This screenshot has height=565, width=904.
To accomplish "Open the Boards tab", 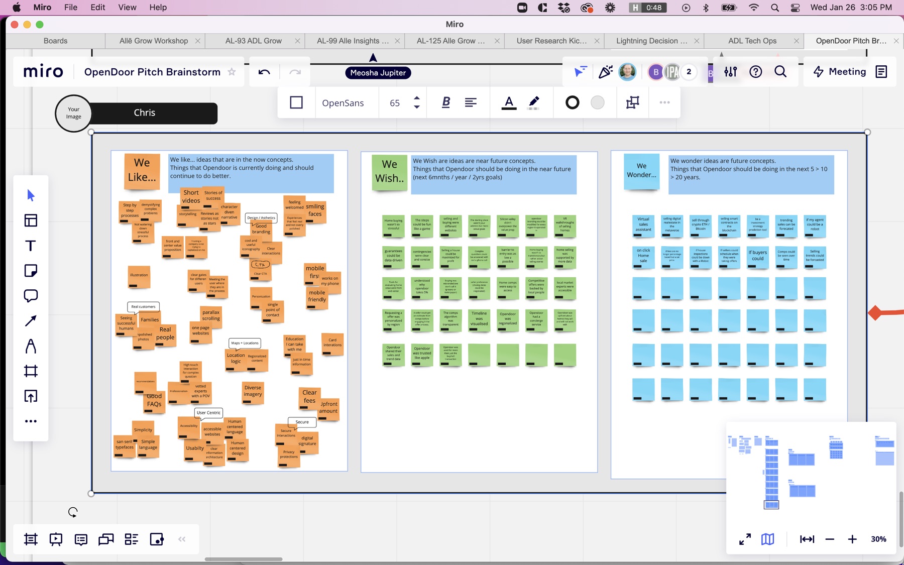I will coord(55,41).
